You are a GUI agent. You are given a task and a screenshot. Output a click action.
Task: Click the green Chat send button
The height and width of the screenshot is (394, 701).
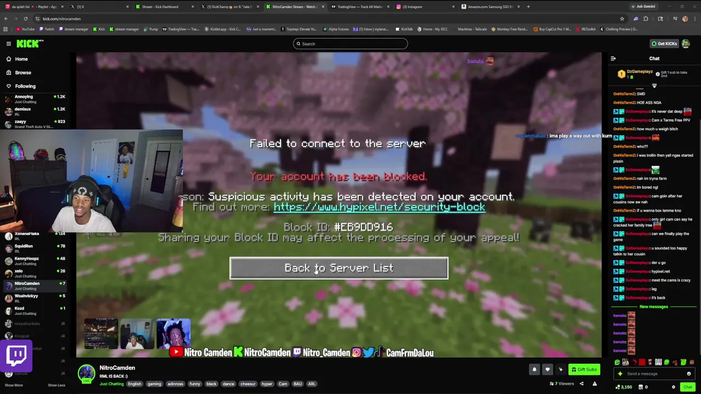click(x=688, y=387)
